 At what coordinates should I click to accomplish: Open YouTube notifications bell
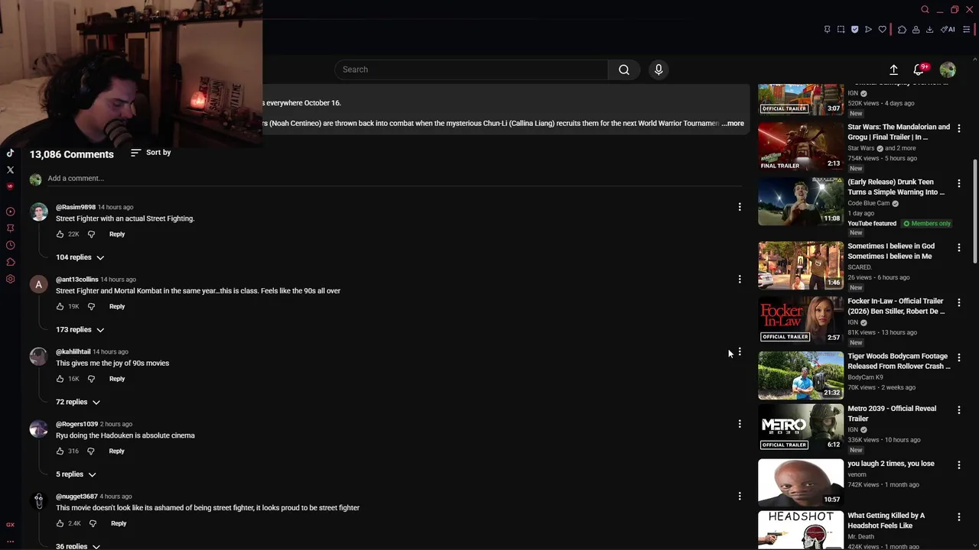pos(919,70)
